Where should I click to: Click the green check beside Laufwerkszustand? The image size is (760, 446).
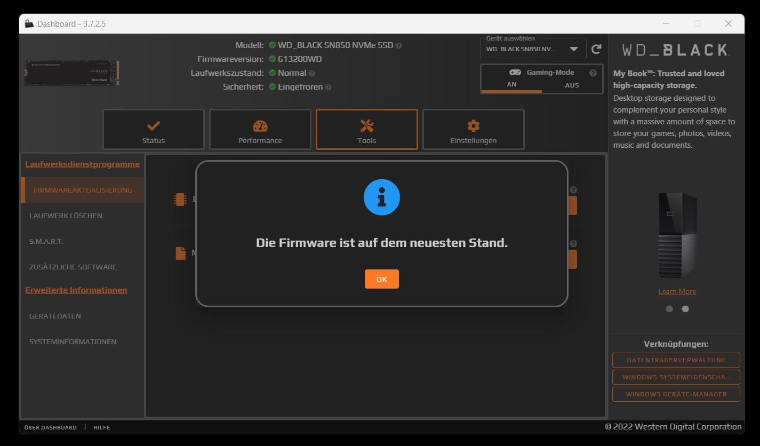[x=273, y=73]
